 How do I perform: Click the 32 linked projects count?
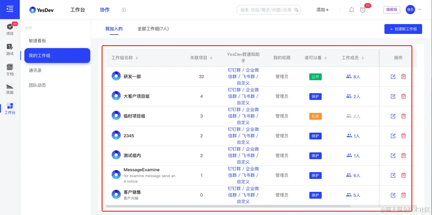(201, 76)
